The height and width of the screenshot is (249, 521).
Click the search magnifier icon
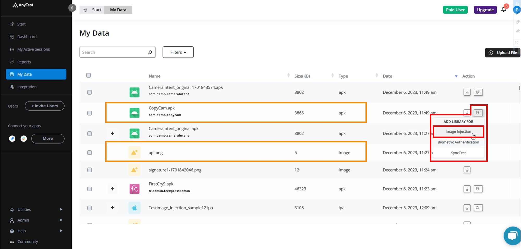coord(150,52)
